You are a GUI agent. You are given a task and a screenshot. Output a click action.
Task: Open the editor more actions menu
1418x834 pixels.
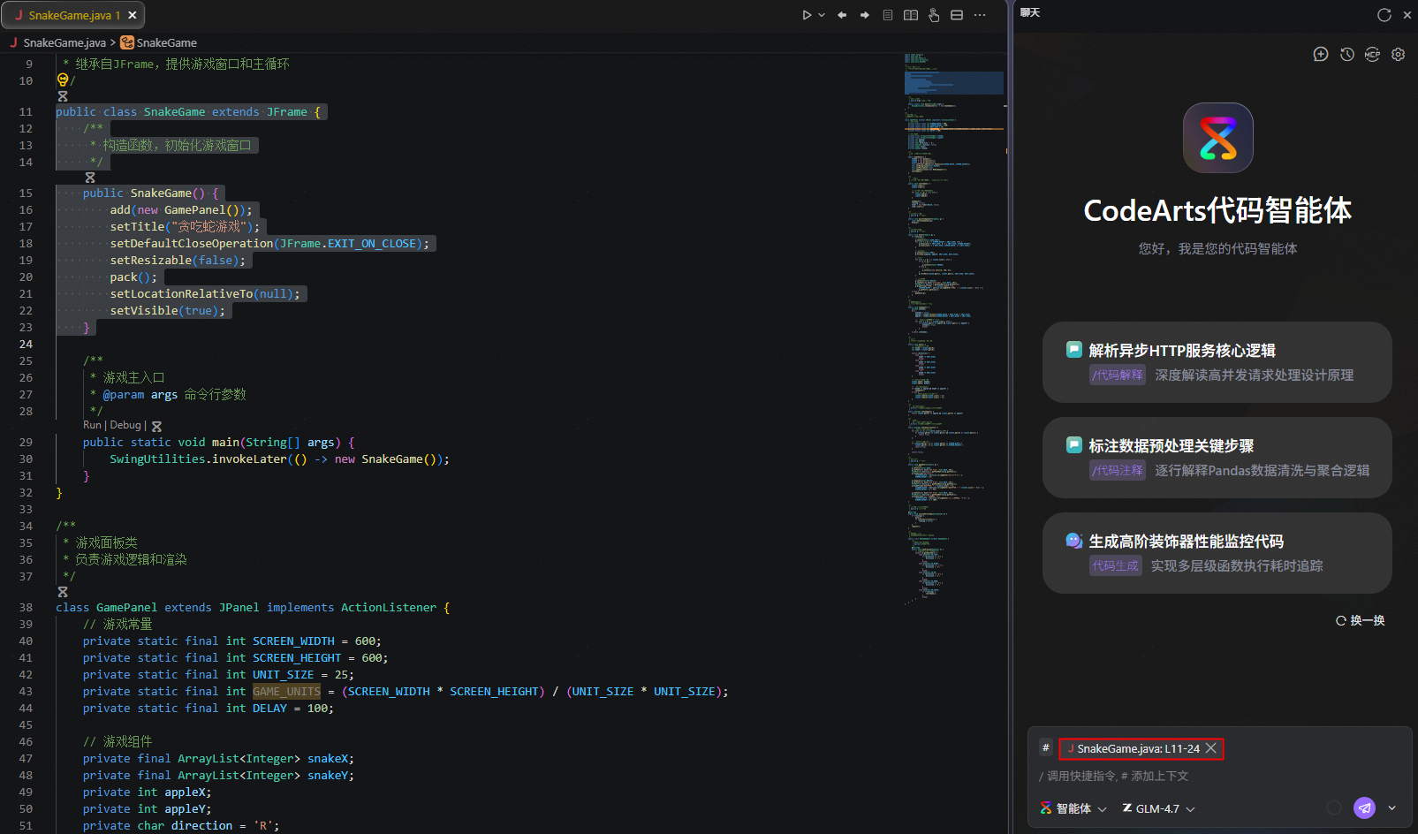[x=980, y=15]
